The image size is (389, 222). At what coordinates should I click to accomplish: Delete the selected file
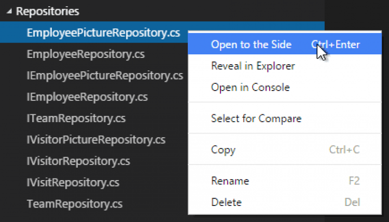[x=226, y=202]
